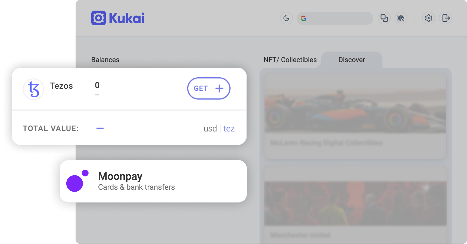Open the QR code icon

(401, 18)
